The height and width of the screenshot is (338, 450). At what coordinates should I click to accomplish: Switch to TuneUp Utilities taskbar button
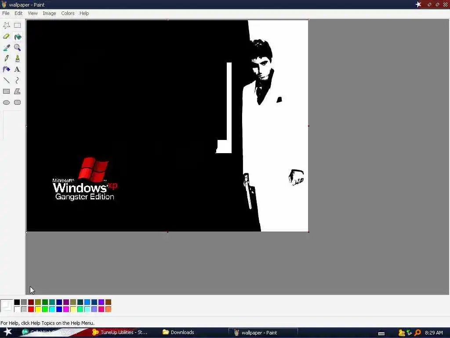pyautogui.click(x=120, y=332)
